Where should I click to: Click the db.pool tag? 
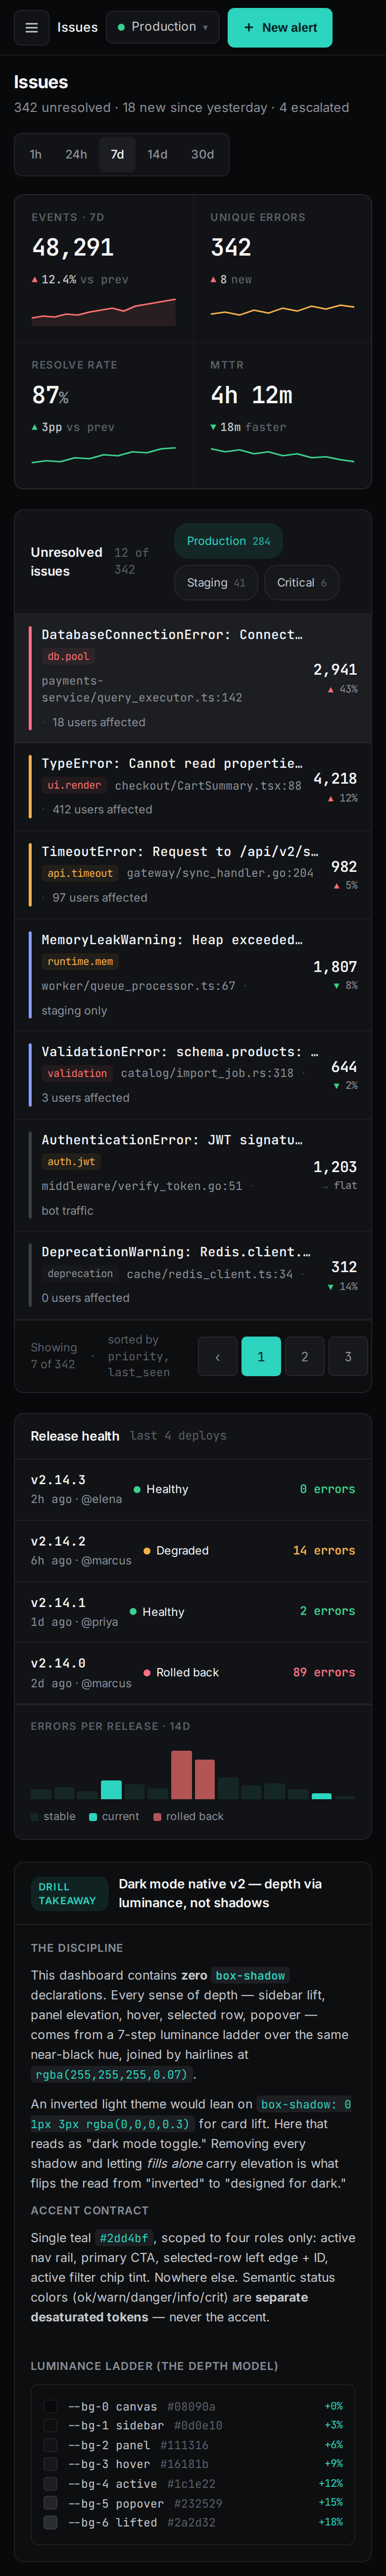68,657
